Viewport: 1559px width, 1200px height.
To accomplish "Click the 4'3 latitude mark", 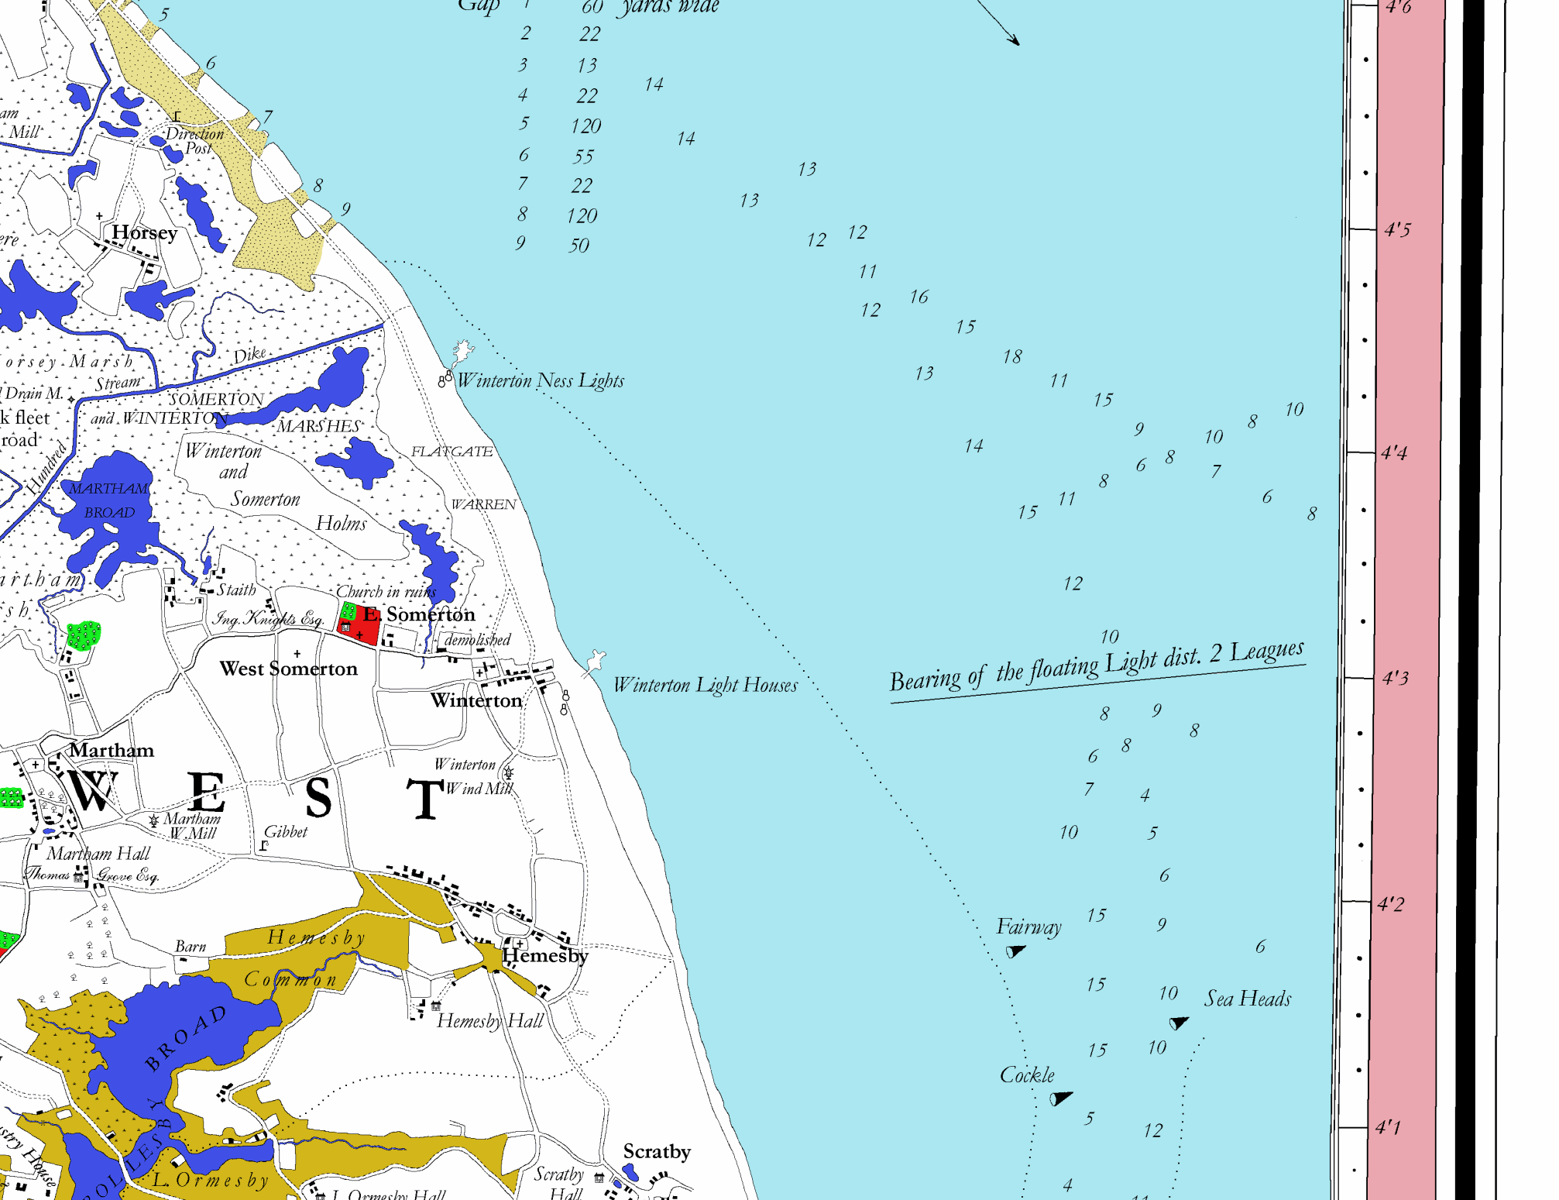I will (x=1396, y=678).
